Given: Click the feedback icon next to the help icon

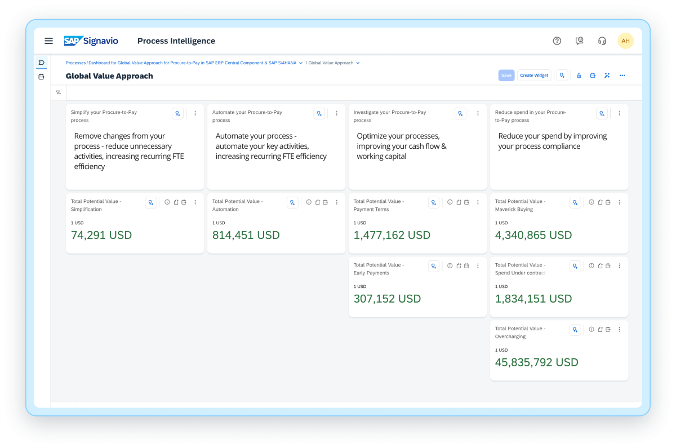Looking at the screenshot, I should (580, 41).
